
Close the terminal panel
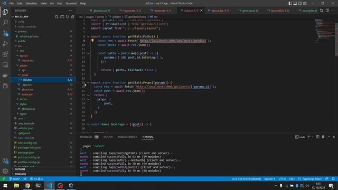pyautogui.click(x=334, y=137)
